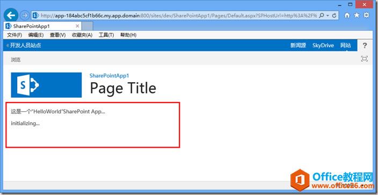Maximize the browser window
Screen dimensions: 378x195
click(x=351, y=4)
